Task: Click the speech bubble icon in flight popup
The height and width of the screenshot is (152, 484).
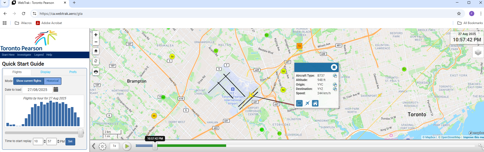Action: coord(299,103)
